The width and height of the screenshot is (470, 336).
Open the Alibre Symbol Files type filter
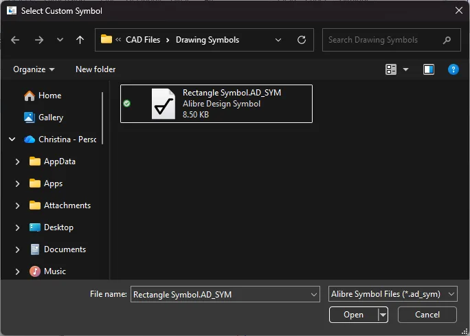[392, 294]
